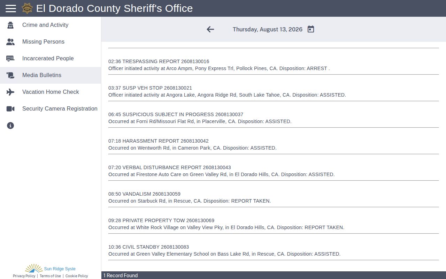Viewport: 446px width, 279px height.
Task: Click the Sun Ridge Systems logo
Action: (50, 268)
